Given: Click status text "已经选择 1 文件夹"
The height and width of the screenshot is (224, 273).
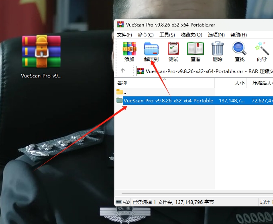Looking at the screenshot, I should click(x=153, y=202).
